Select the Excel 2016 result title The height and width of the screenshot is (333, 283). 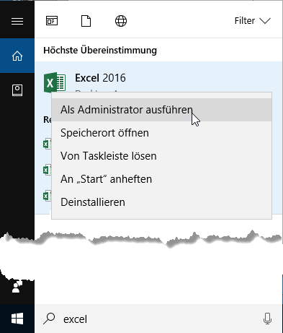click(x=100, y=78)
